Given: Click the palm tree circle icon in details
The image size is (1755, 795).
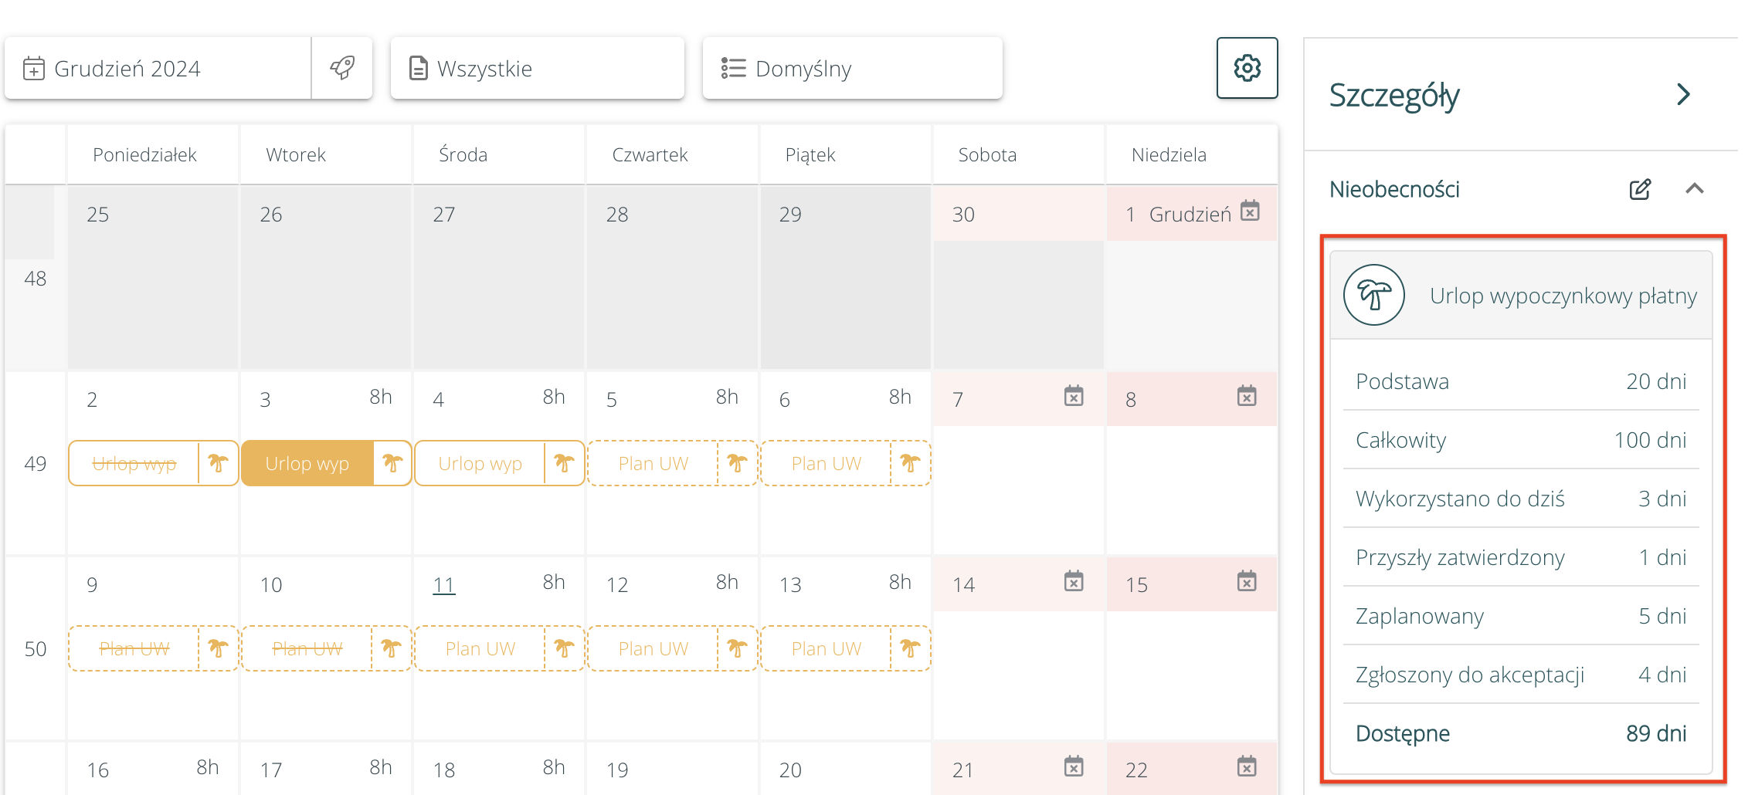Looking at the screenshot, I should (x=1373, y=296).
